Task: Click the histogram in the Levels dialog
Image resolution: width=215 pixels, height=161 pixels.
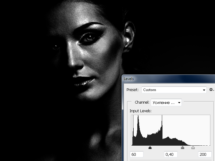Action: tap(171, 130)
